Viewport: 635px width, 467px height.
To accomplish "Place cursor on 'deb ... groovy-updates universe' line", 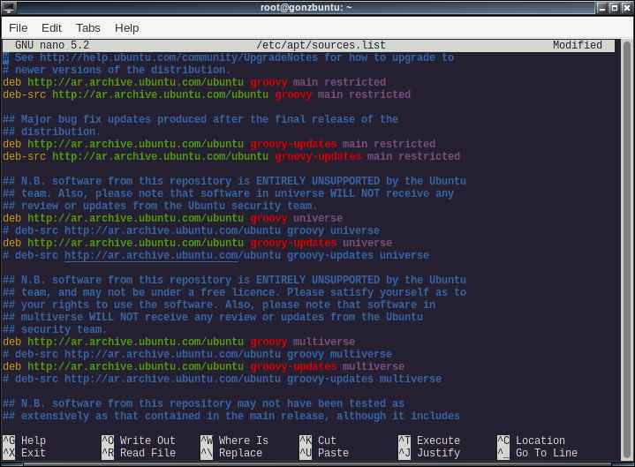I will point(197,243).
